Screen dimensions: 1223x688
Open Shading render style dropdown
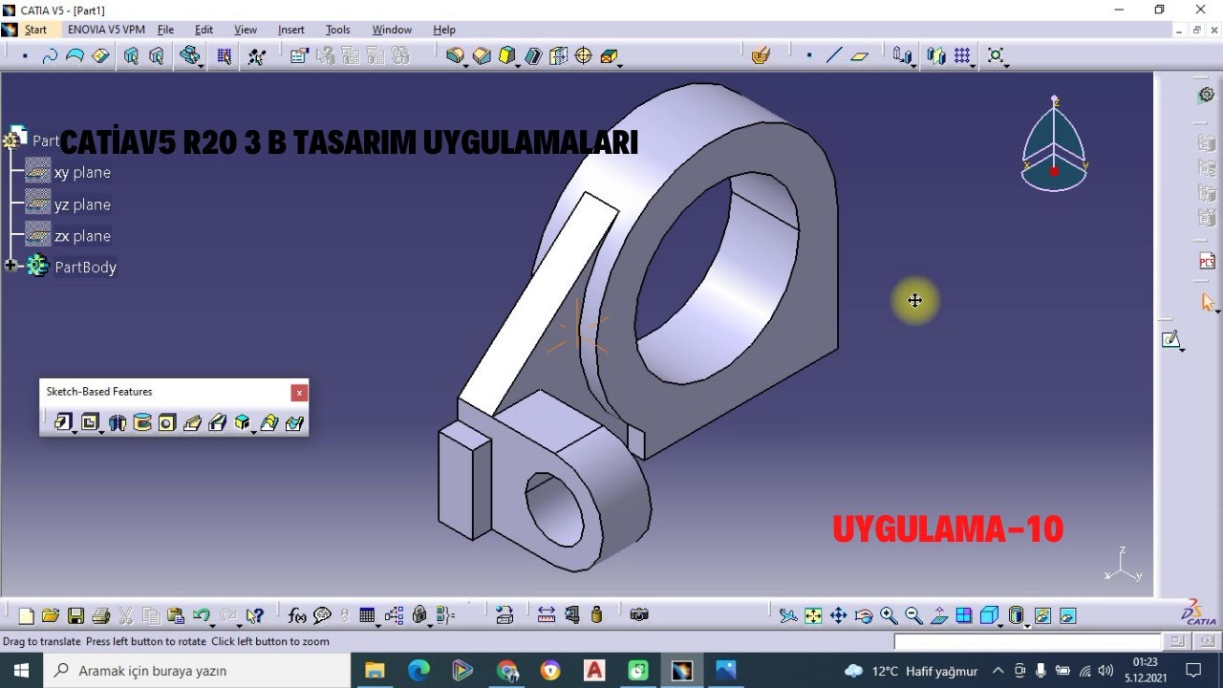[x=1026, y=624]
